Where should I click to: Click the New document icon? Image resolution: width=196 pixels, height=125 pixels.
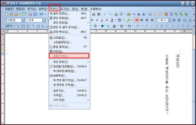click(x=7, y=14)
